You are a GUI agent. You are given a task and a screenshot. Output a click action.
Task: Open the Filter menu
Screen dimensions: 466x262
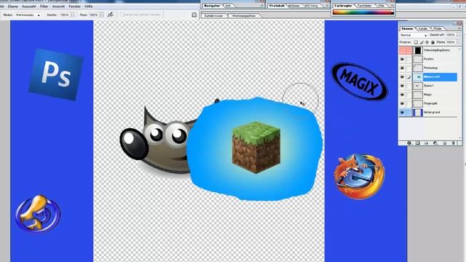coord(44,7)
